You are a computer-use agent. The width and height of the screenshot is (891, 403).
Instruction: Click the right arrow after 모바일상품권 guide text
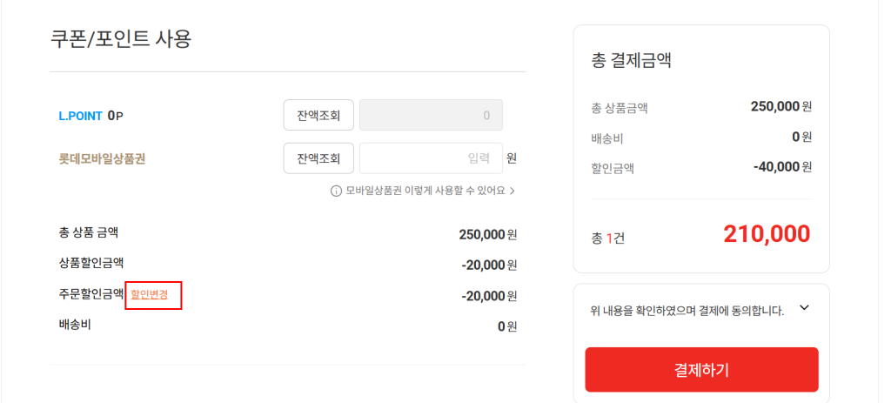tap(512, 191)
